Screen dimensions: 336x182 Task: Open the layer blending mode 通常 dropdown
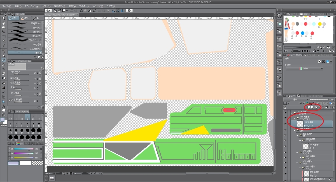(296, 99)
